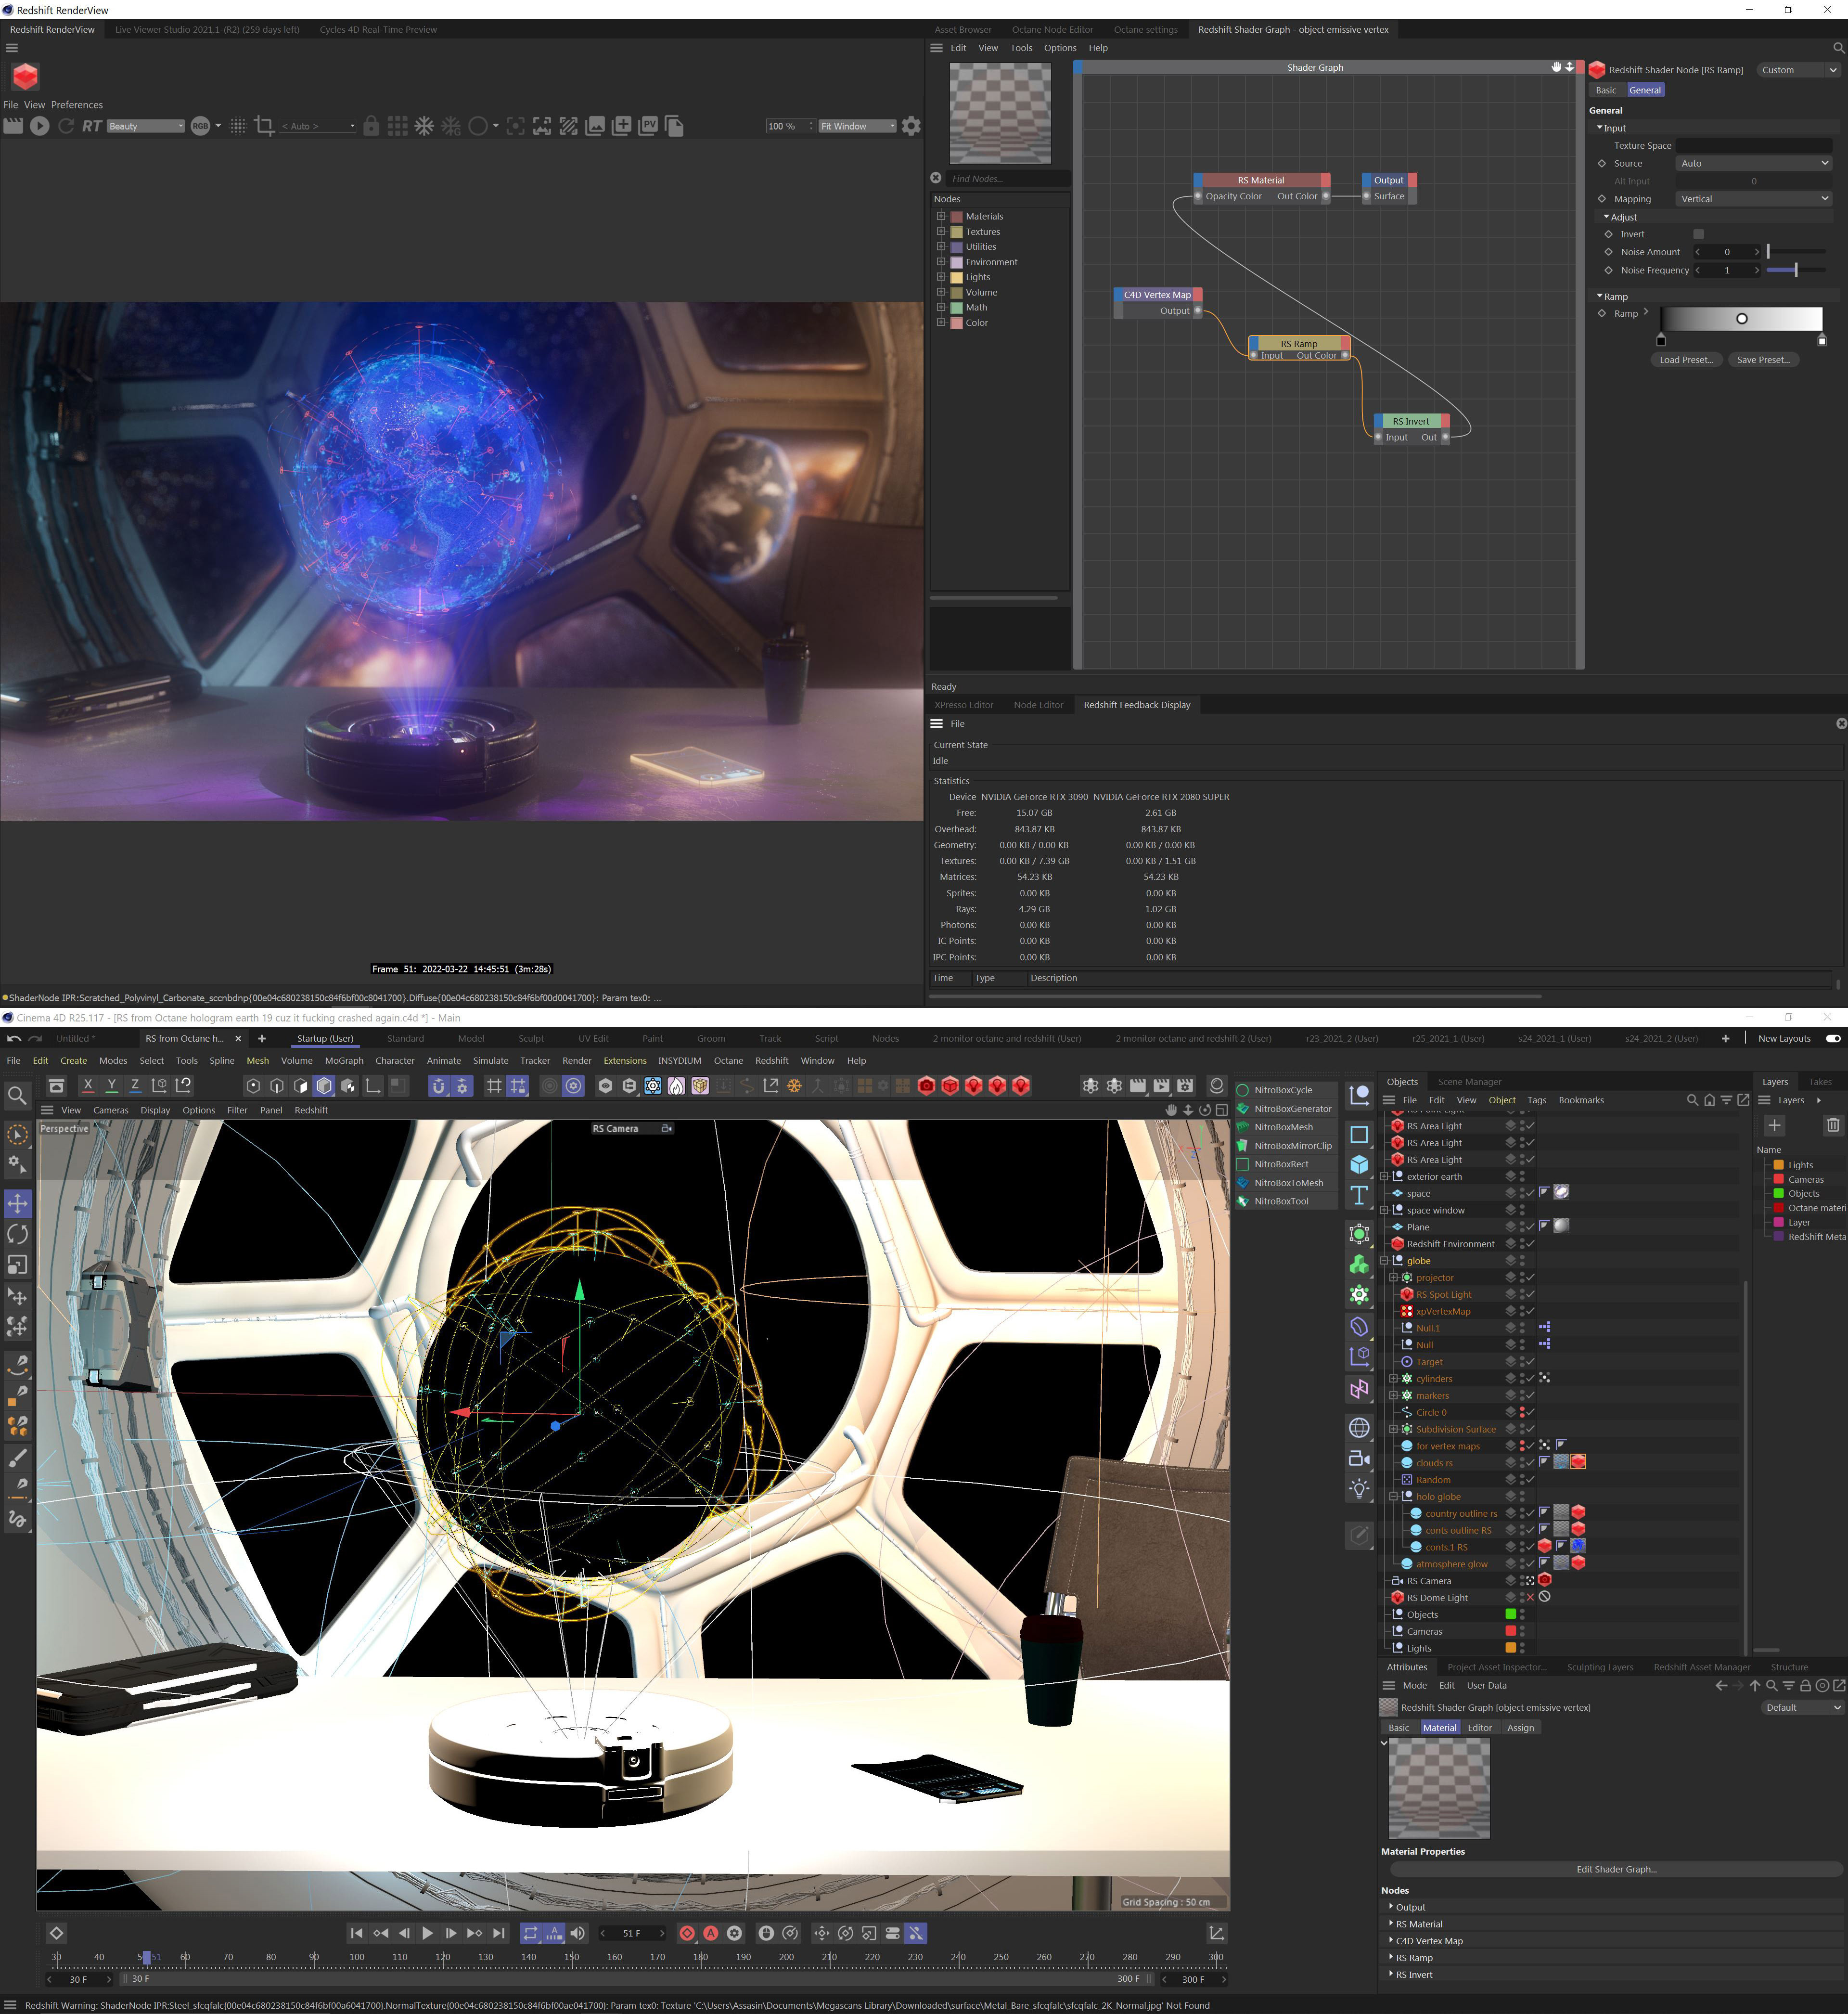Click the Move tool in the left toolbar

coord(18,1203)
